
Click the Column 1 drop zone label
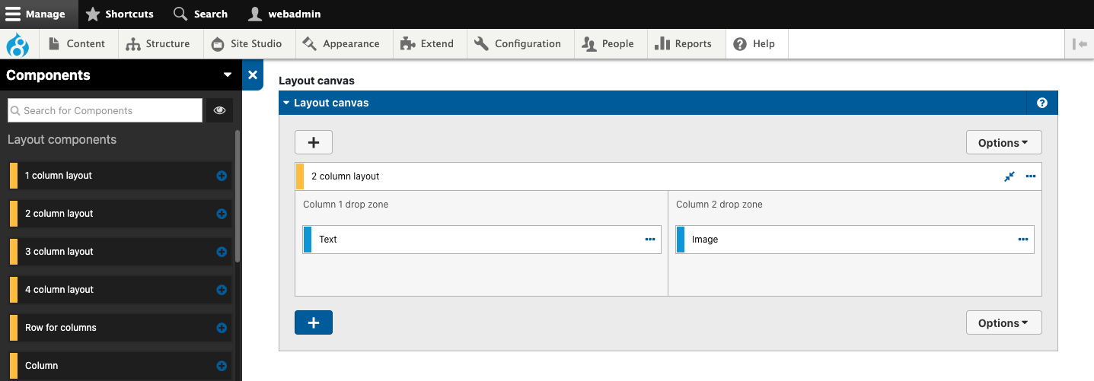point(346,205)
